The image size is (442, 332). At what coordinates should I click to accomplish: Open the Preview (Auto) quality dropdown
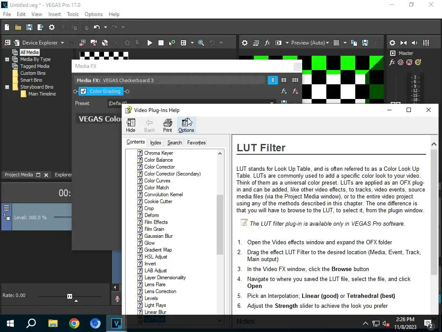coord(310,43)
